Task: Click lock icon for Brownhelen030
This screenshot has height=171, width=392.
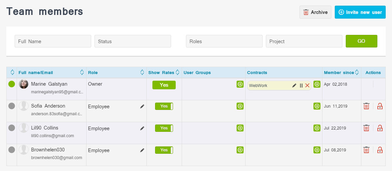Action: [x=380, y=150]
